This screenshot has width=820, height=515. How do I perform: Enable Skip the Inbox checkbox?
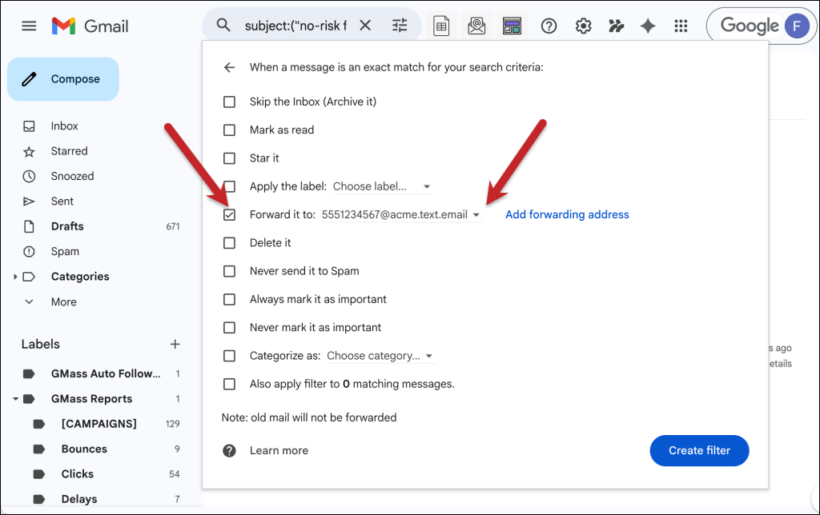[230, 102]
